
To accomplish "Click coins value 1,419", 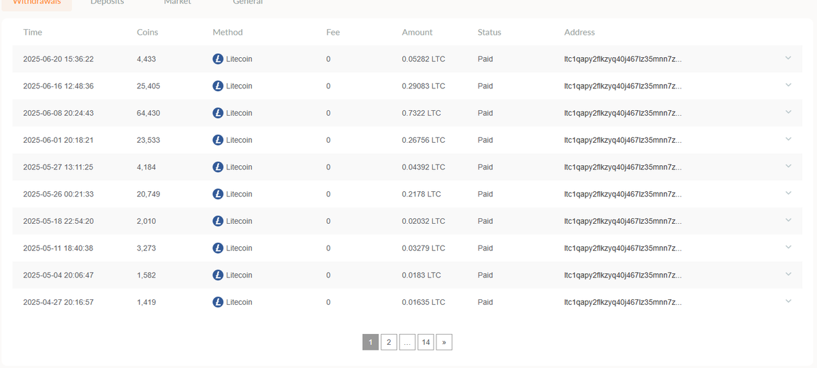I will point(146,302).
